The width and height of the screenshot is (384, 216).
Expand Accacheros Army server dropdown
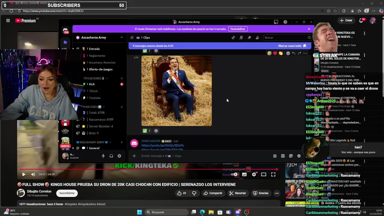pyautogui.click(x=121, y=37)
